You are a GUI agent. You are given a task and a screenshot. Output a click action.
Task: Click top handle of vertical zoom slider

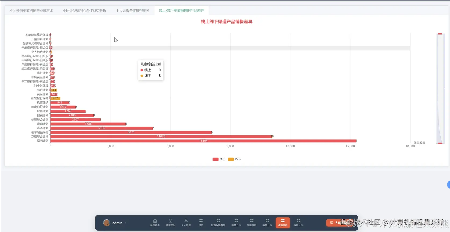point(440,34)
